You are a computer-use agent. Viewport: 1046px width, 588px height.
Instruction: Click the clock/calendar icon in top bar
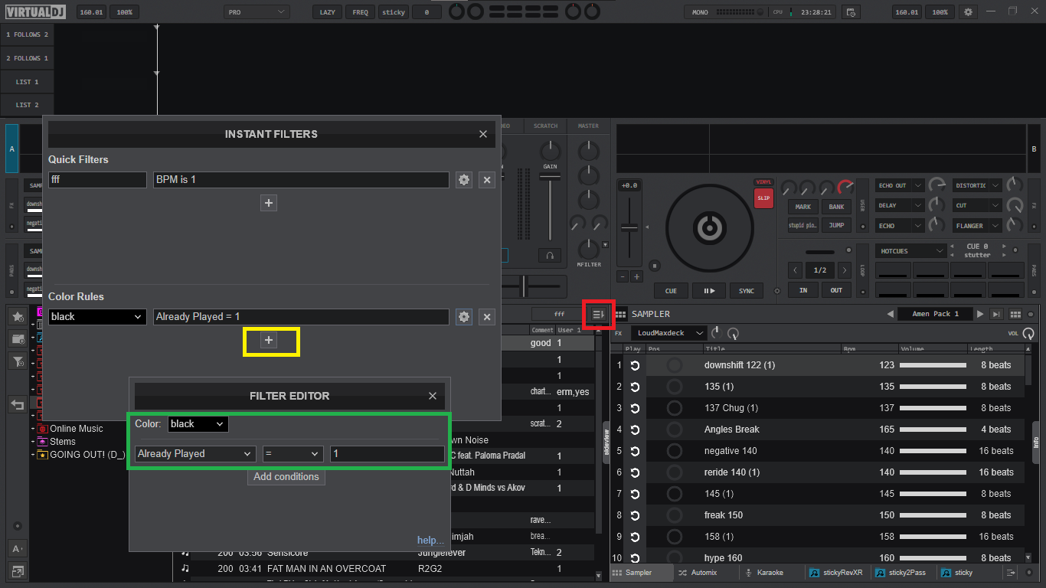click(x=850, y=12)
